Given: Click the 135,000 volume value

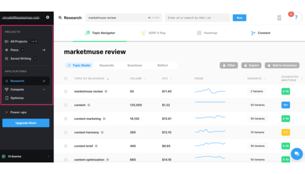Looking at the screenshot, I should [136, 105].
